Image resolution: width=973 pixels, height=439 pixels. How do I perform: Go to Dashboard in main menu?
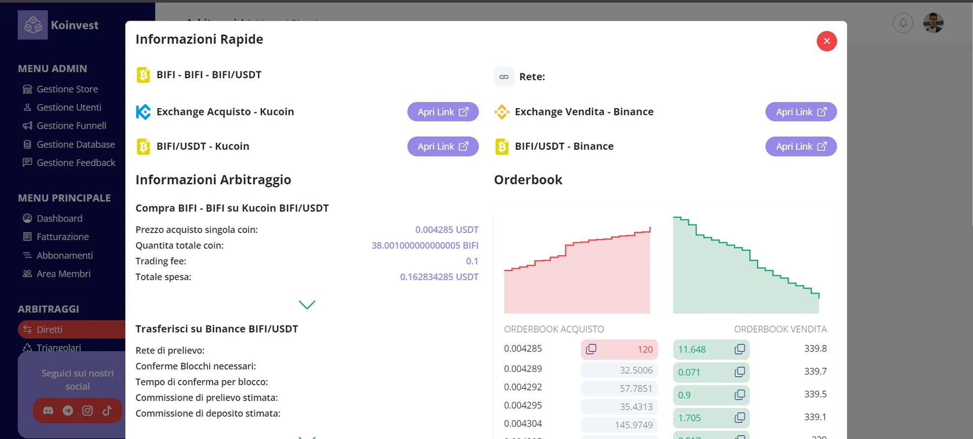coord(52,218)
